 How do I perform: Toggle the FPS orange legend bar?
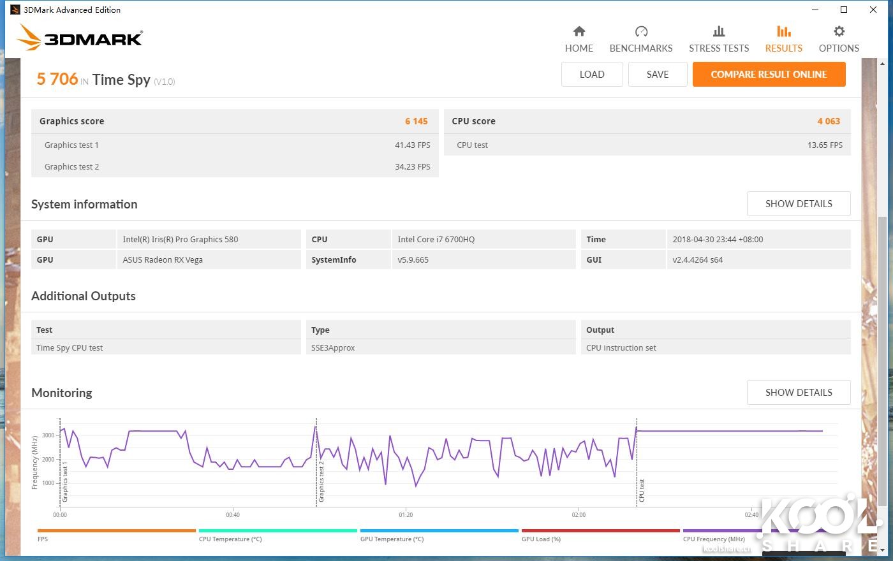click(x=117, y=530)
